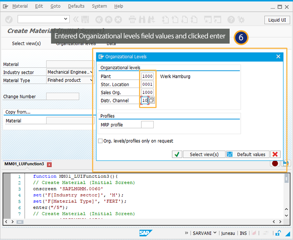Click the Next Page toolbar icon
293x240 pixels.
[185, 19]
